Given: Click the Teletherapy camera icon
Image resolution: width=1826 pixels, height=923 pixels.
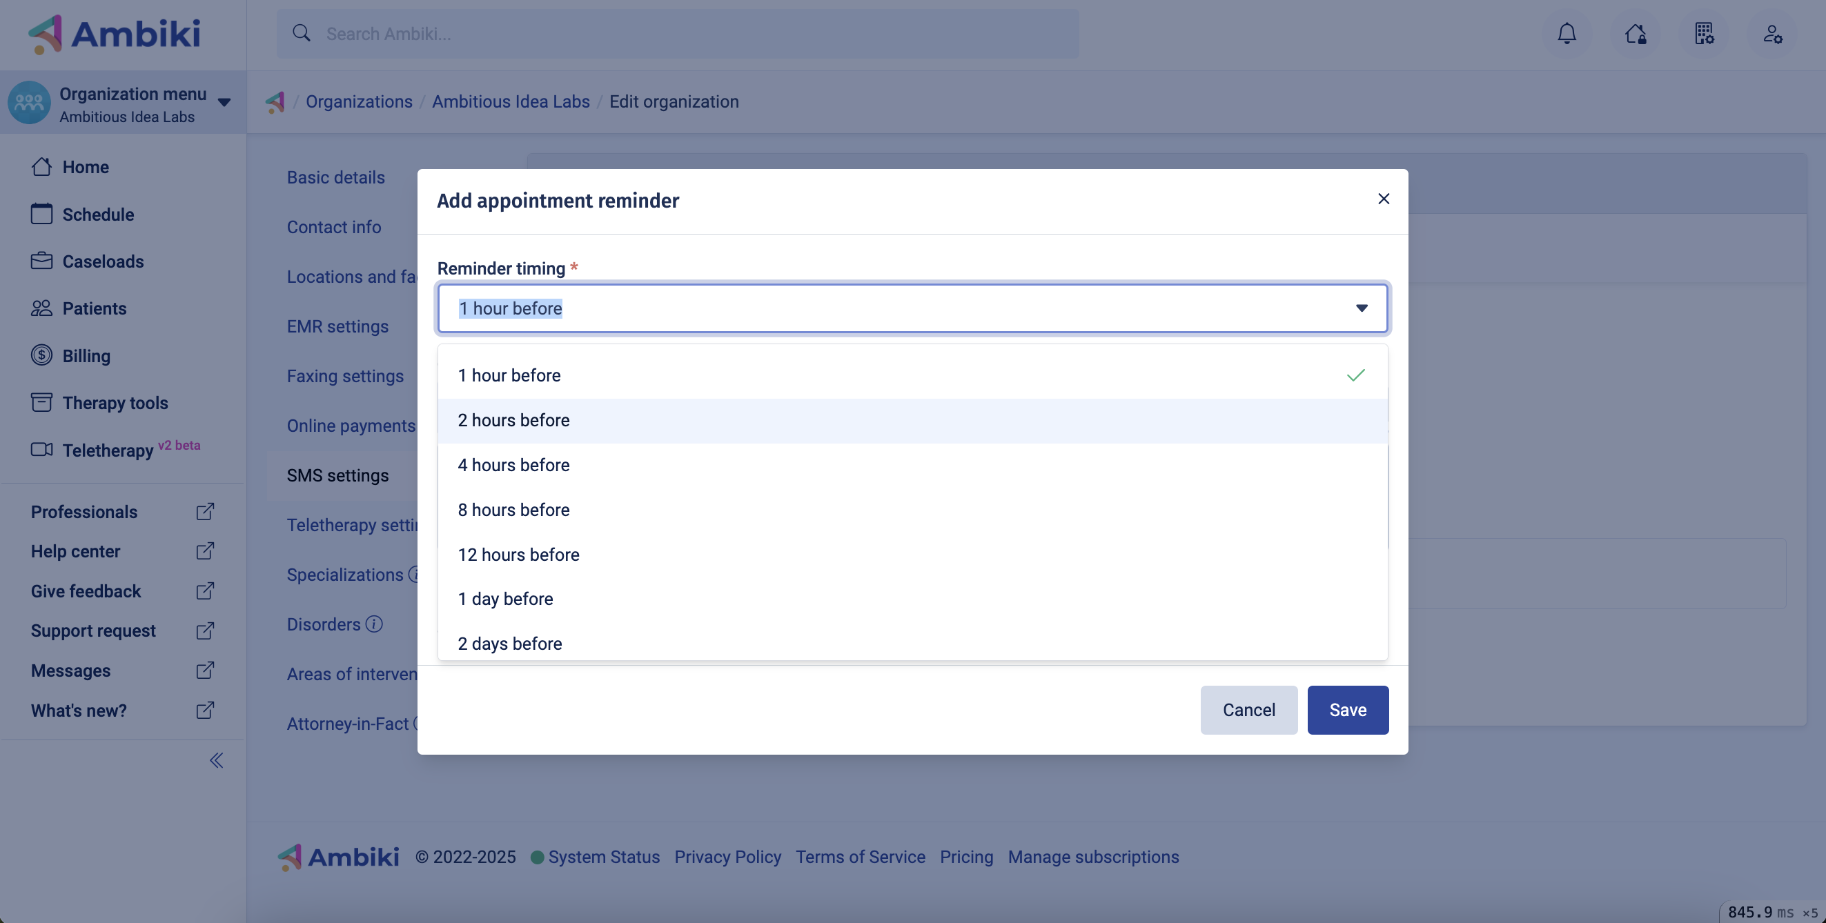Looking at the screenshot, I should click(x=41, y=449).
